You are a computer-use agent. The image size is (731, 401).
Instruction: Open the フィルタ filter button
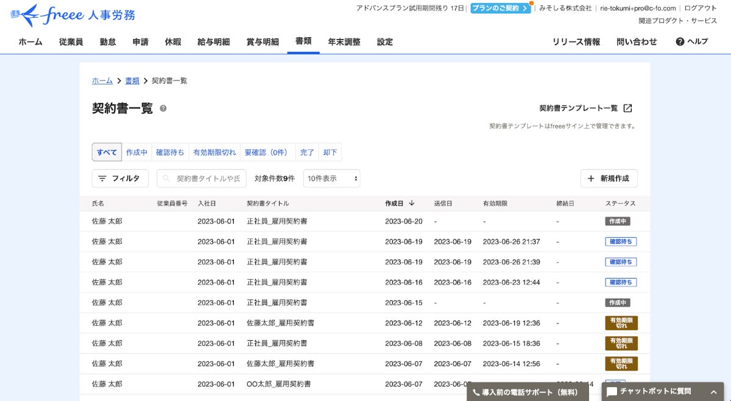(119, 179)
